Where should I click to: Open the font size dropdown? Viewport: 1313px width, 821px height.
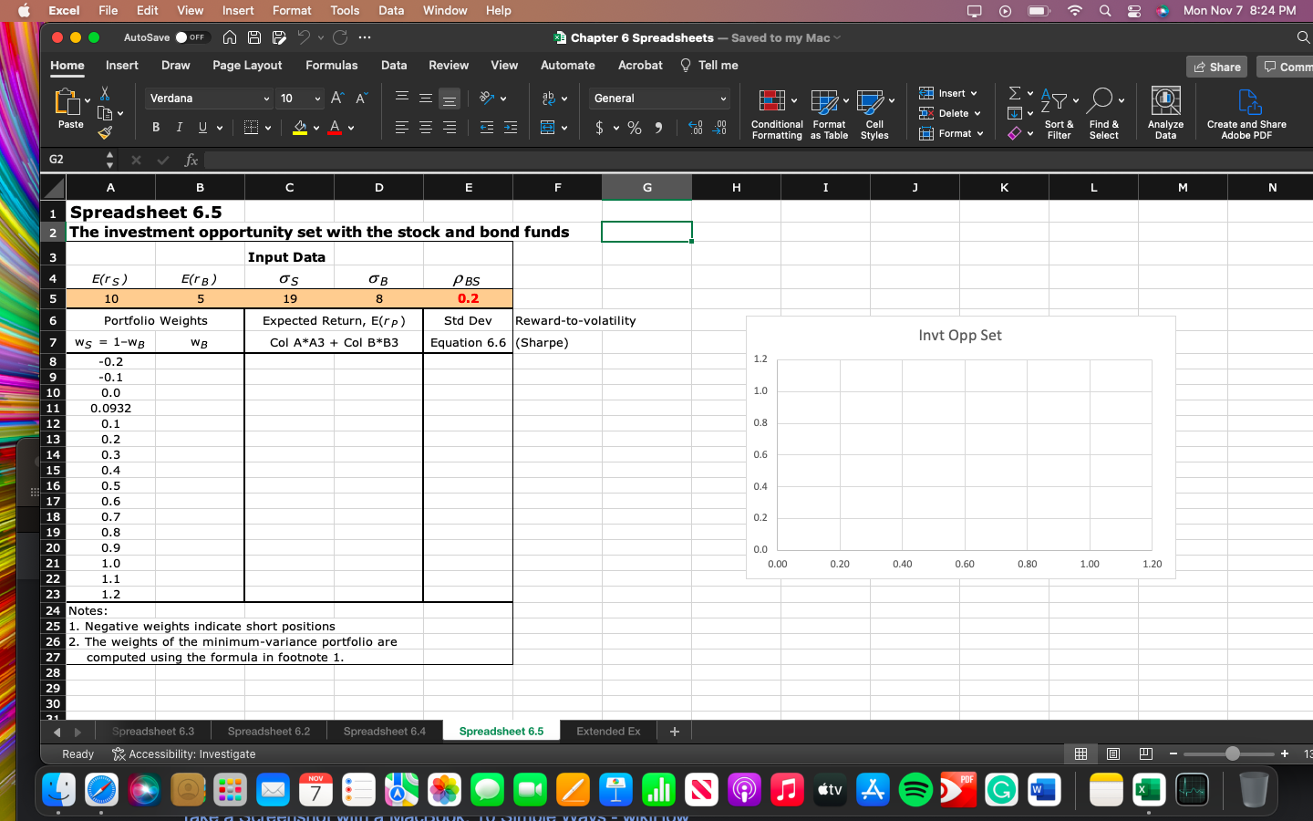click(x=296, y=98)
